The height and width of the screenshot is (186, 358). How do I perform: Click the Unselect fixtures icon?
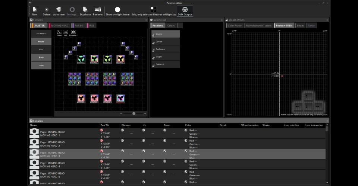[x=73, y=32]
